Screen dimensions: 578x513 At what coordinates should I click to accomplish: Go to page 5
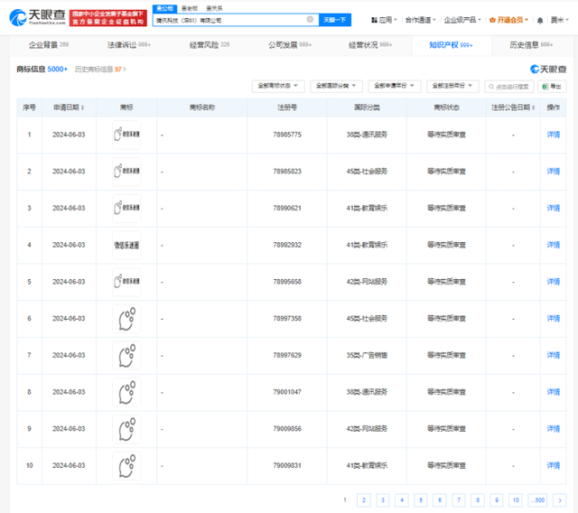point(421,500)
